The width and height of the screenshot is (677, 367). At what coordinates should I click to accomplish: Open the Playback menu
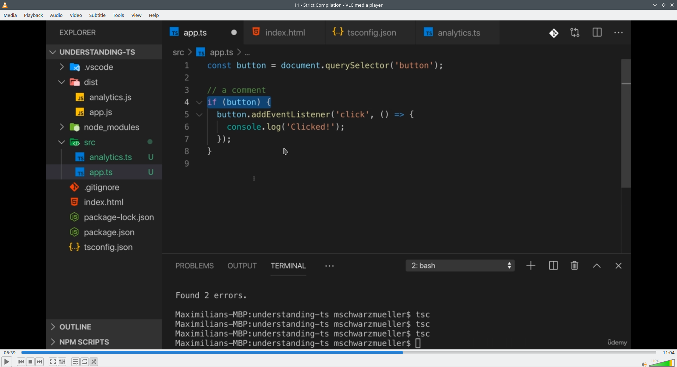(x=33, y=15)
